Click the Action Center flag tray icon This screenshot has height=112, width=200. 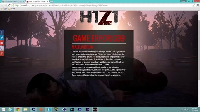185,110
